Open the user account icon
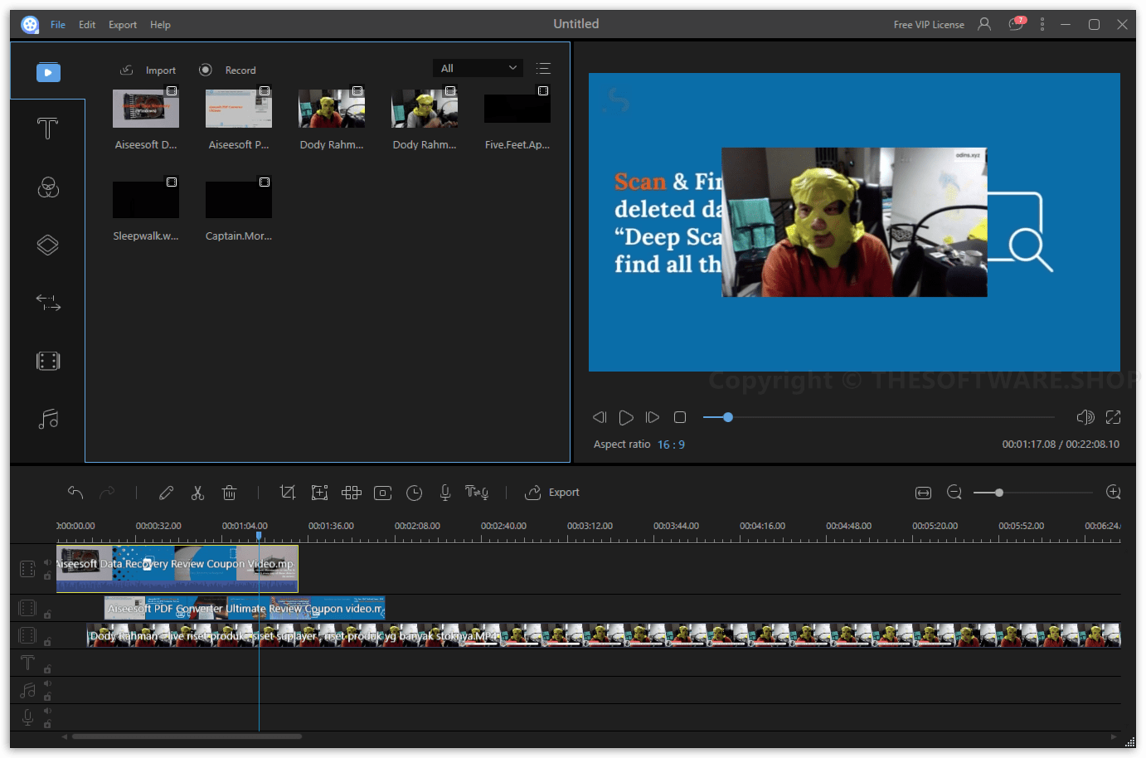Screen dimensions: 1146x758 coord(984,24)
